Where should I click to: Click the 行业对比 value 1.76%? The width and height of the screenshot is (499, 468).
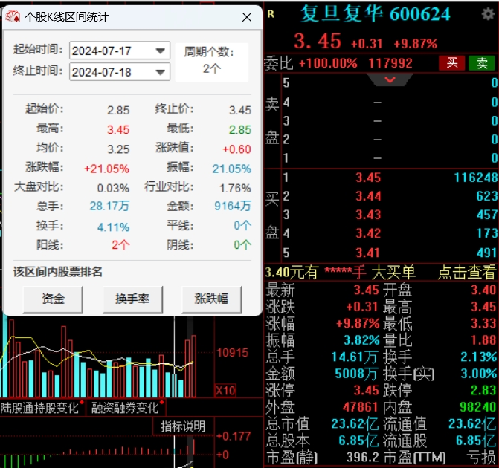point(235,188)
